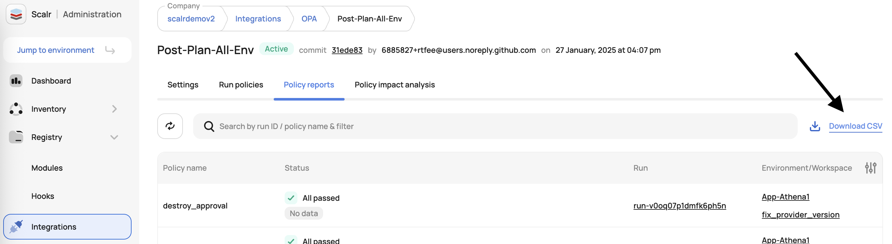This screenshot has height=244, width=892.
Task: Collapse the Registry menu chevron
Action: pos(114,137)
